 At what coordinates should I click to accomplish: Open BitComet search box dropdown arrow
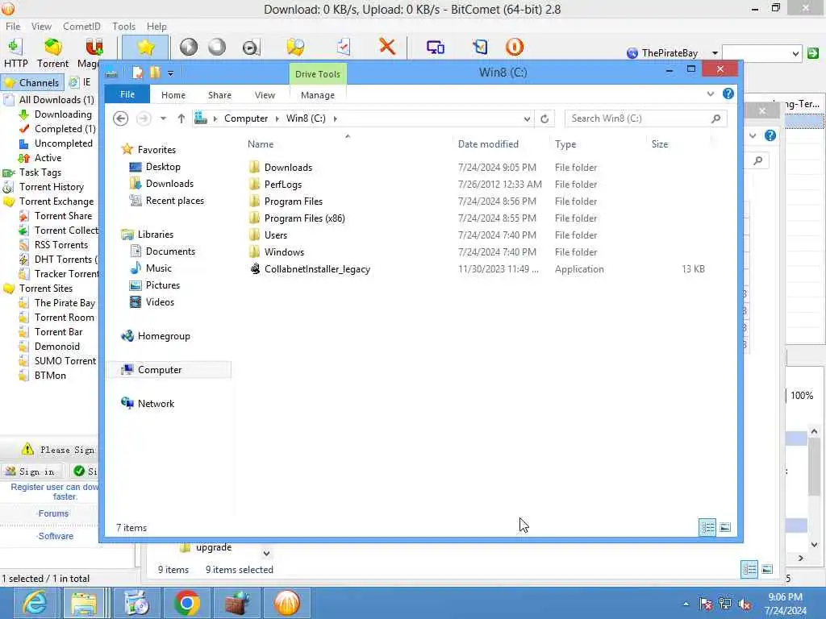(x=795, y=53)
